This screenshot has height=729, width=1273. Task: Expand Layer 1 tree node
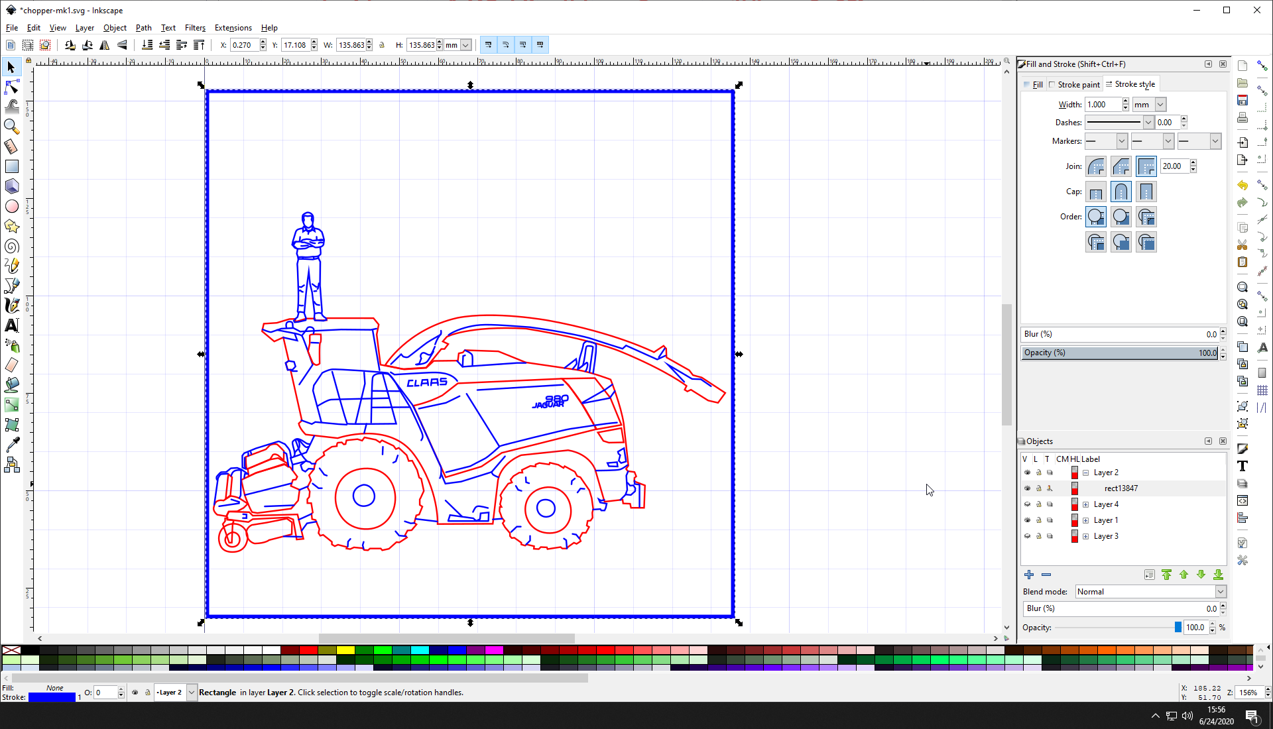pos(1086,520)
